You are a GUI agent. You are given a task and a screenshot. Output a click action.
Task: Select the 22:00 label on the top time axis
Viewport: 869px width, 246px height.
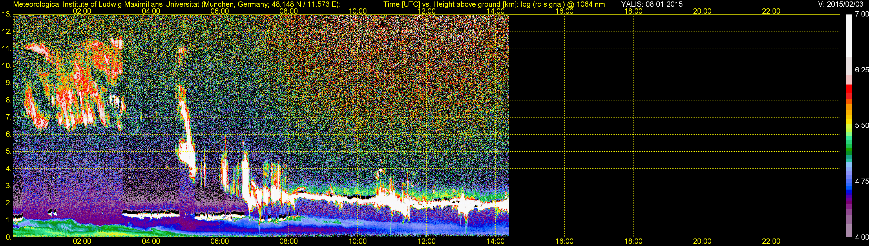tap(771, 11)
